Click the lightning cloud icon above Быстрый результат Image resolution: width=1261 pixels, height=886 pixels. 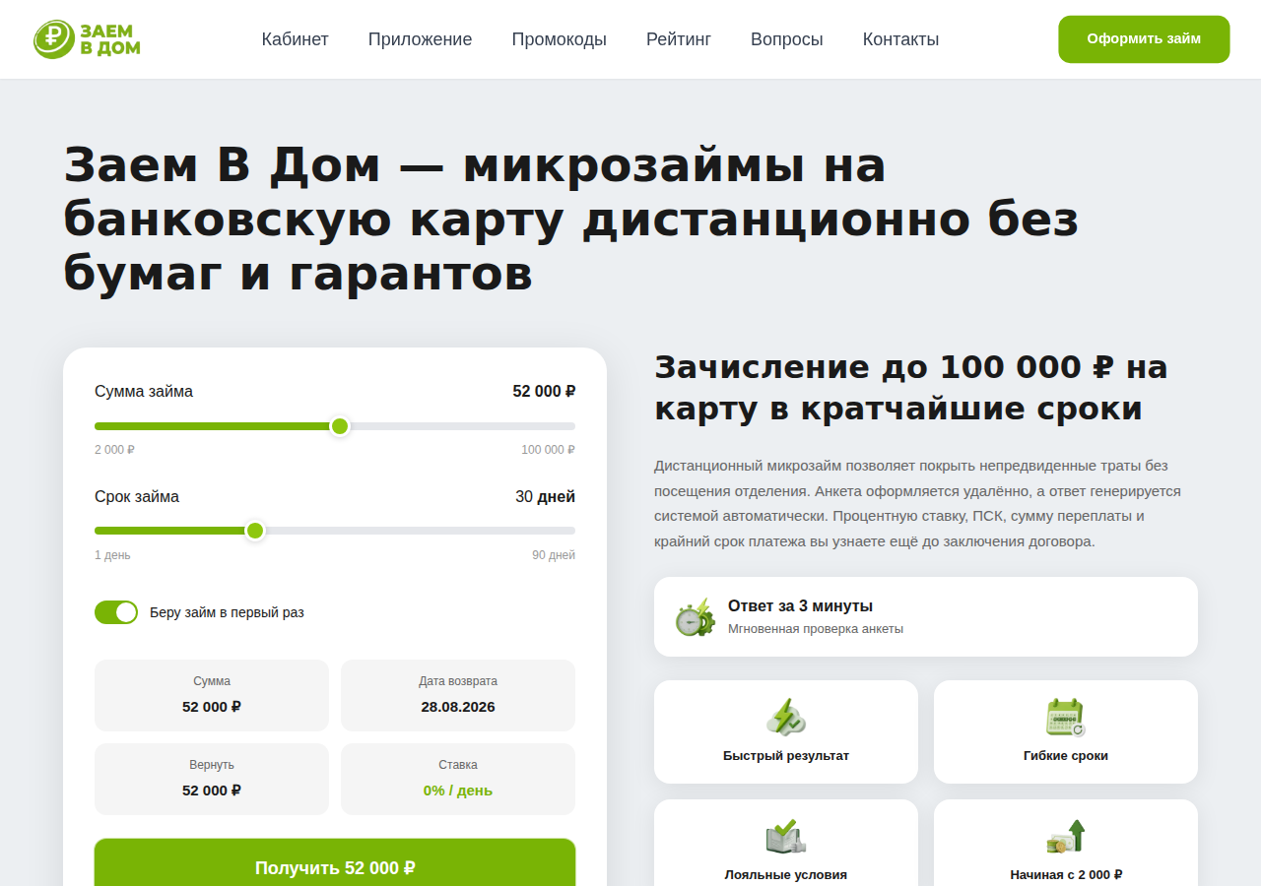[x=786, y=717]
